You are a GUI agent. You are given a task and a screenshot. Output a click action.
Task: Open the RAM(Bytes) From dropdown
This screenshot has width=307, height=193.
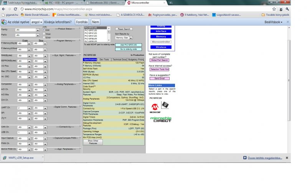tap(24, 56)
